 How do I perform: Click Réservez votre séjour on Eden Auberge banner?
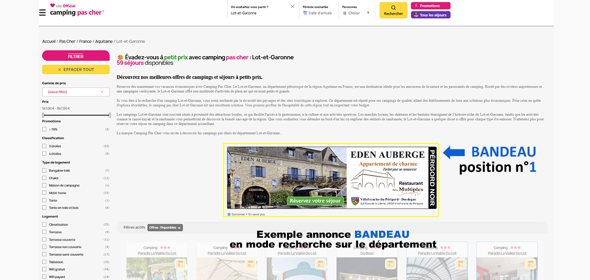click(x=315, y=200)
